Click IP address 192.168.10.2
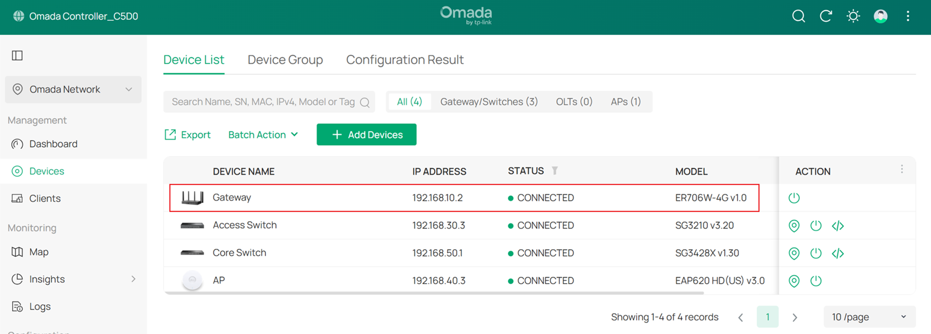The image size is (931, 334). [x=438, y=198]
